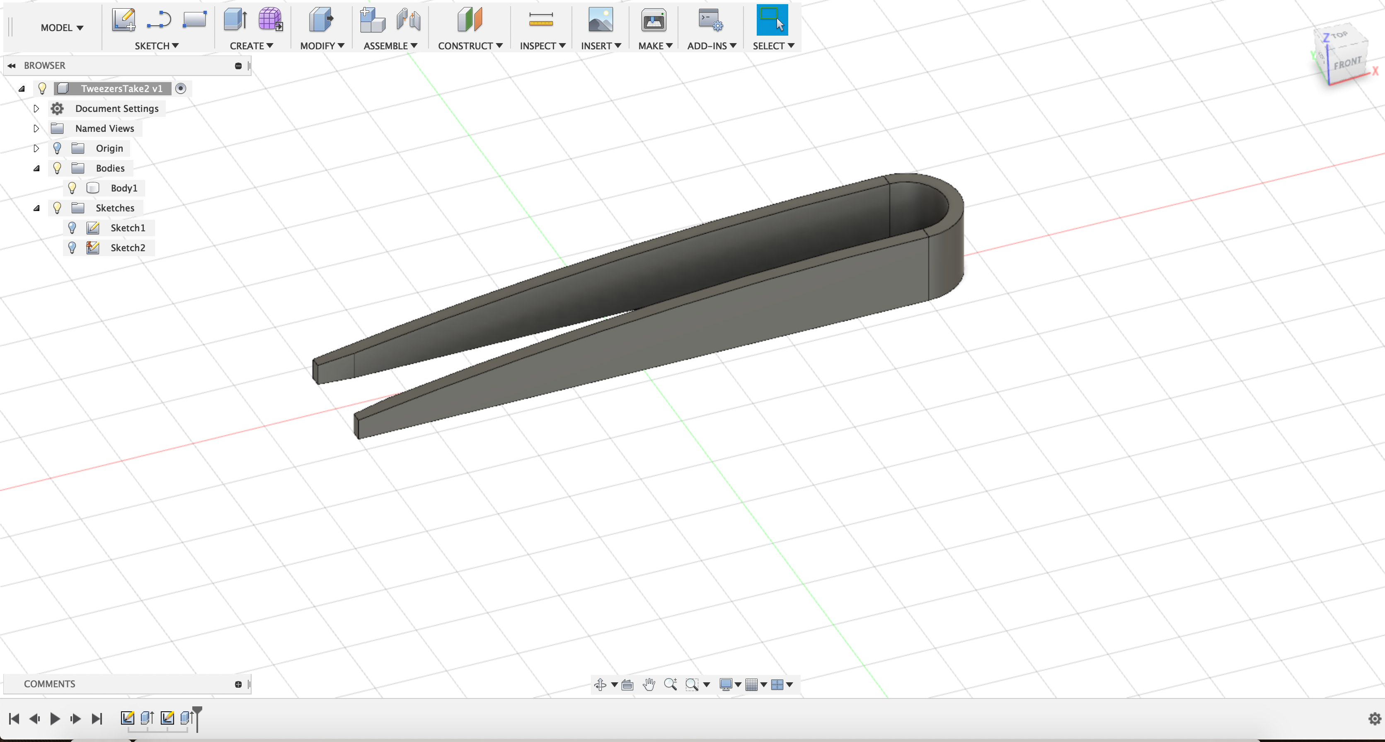Viewport: 1385px width, 742px height.
Task: Click the last extrude feature in timeline
Action: click(186, 718)
